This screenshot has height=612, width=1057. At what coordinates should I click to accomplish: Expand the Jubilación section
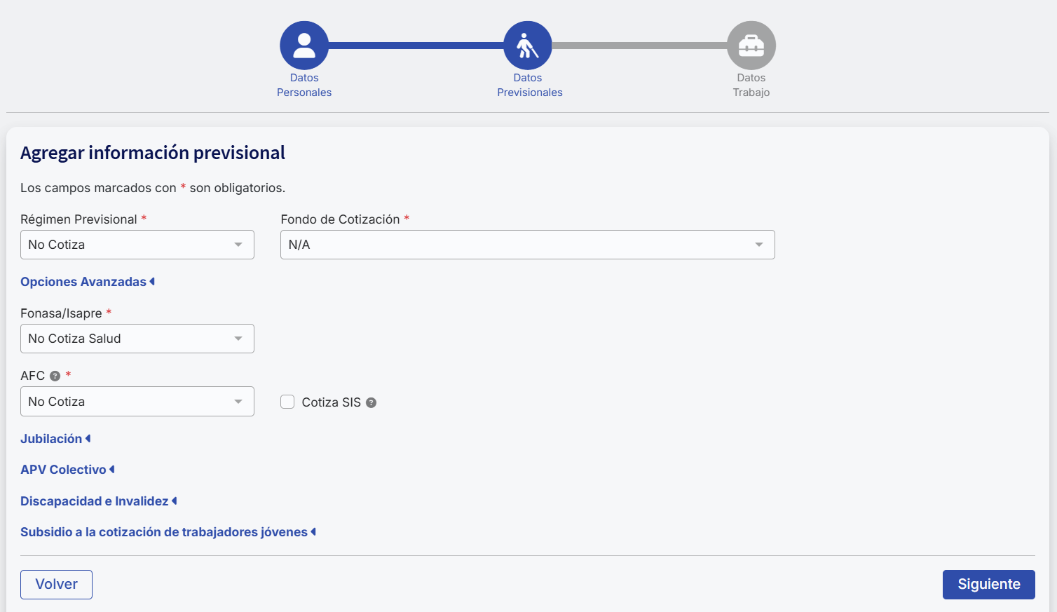55,439
